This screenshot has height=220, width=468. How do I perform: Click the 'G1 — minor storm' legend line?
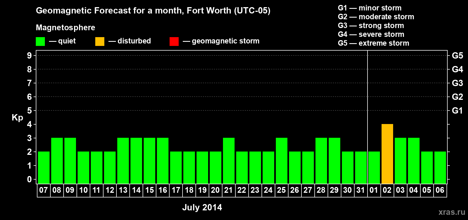pyautogui.click(x=370, y=8)
